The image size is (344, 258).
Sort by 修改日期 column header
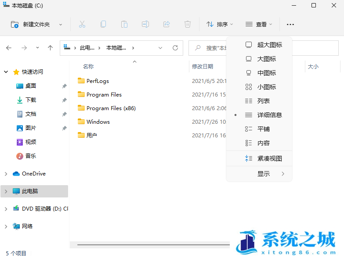pyautogui.click(x=203, y=66)
